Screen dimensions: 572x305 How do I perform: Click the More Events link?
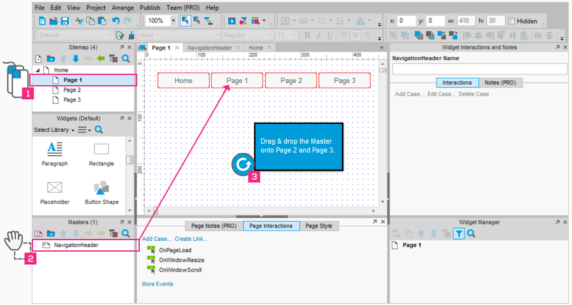[157, 284]
